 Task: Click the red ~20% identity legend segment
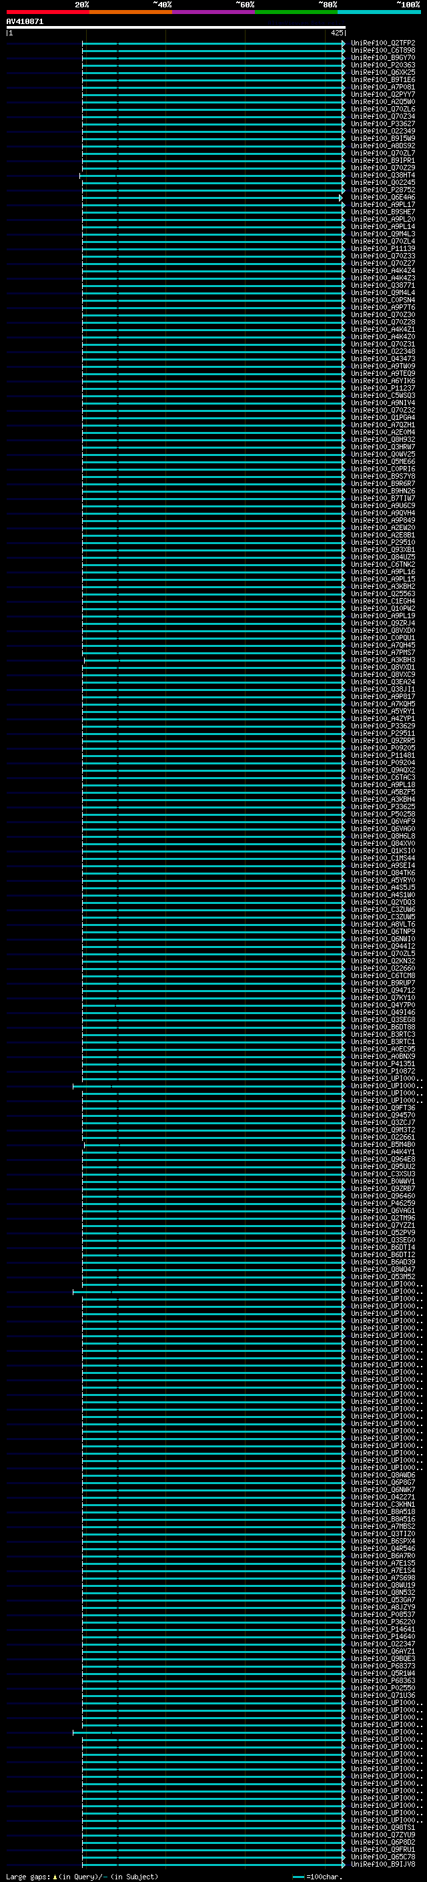point(47,12)
